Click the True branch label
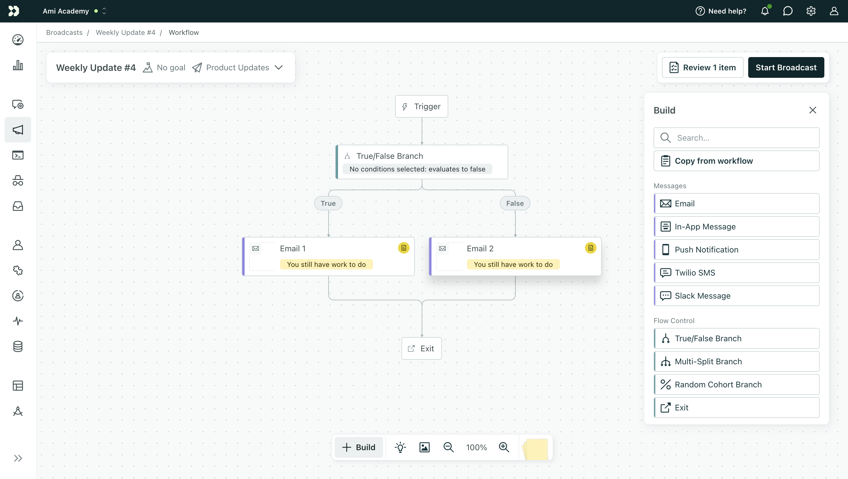Screen dimensions: 848x479 point(328,203)
